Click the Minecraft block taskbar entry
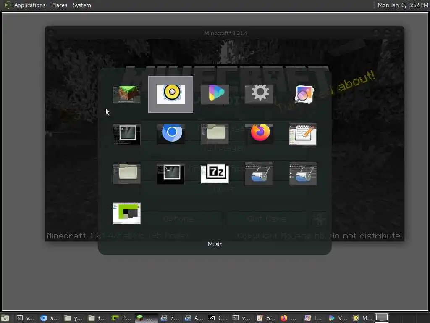The height and width of the screenshot is (323, 430). pyautogui.click(x=146, y=318)
